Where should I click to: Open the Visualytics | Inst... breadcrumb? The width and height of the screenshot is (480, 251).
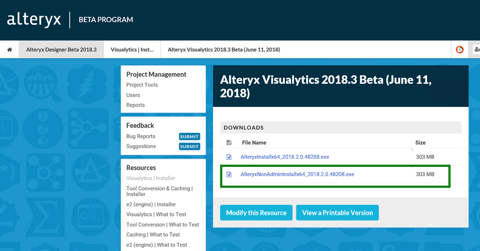click(x=132, y=50)
